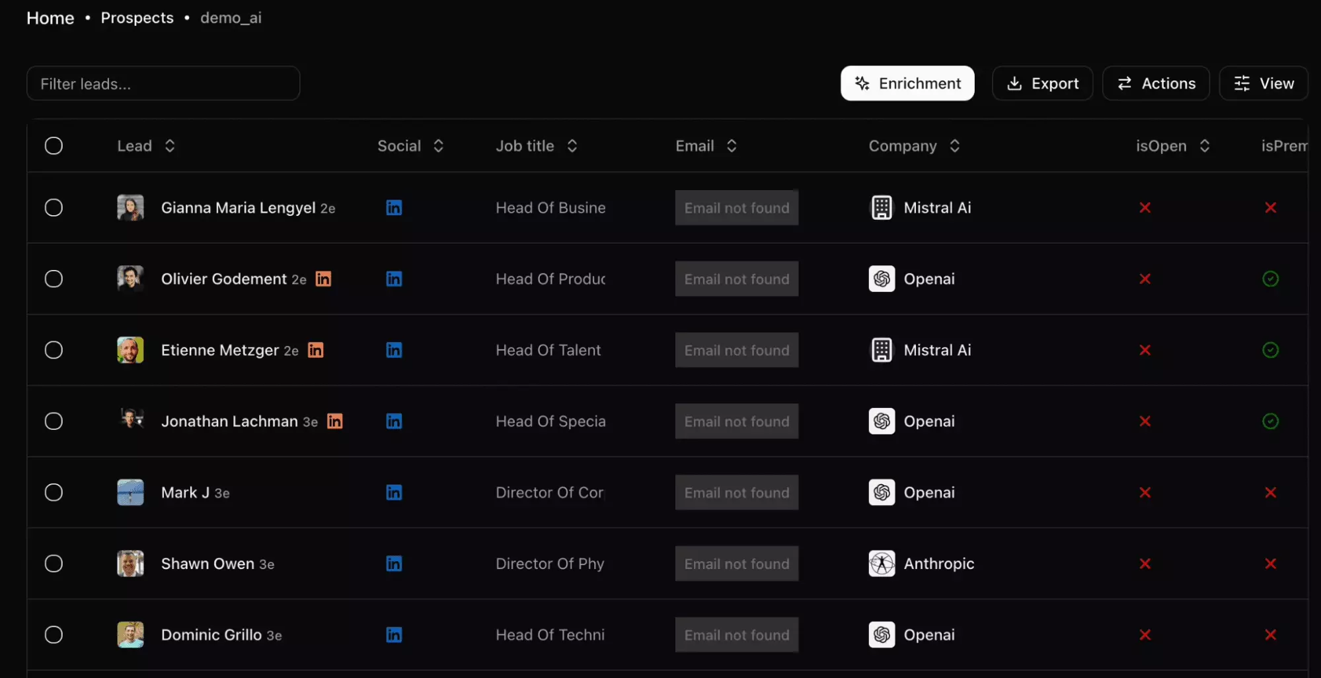The width and height of the screenshot is (1321, 678).
Task: Select the checkbox for Mark J's row
Action: pyautogui.click(x=54, y=492)
